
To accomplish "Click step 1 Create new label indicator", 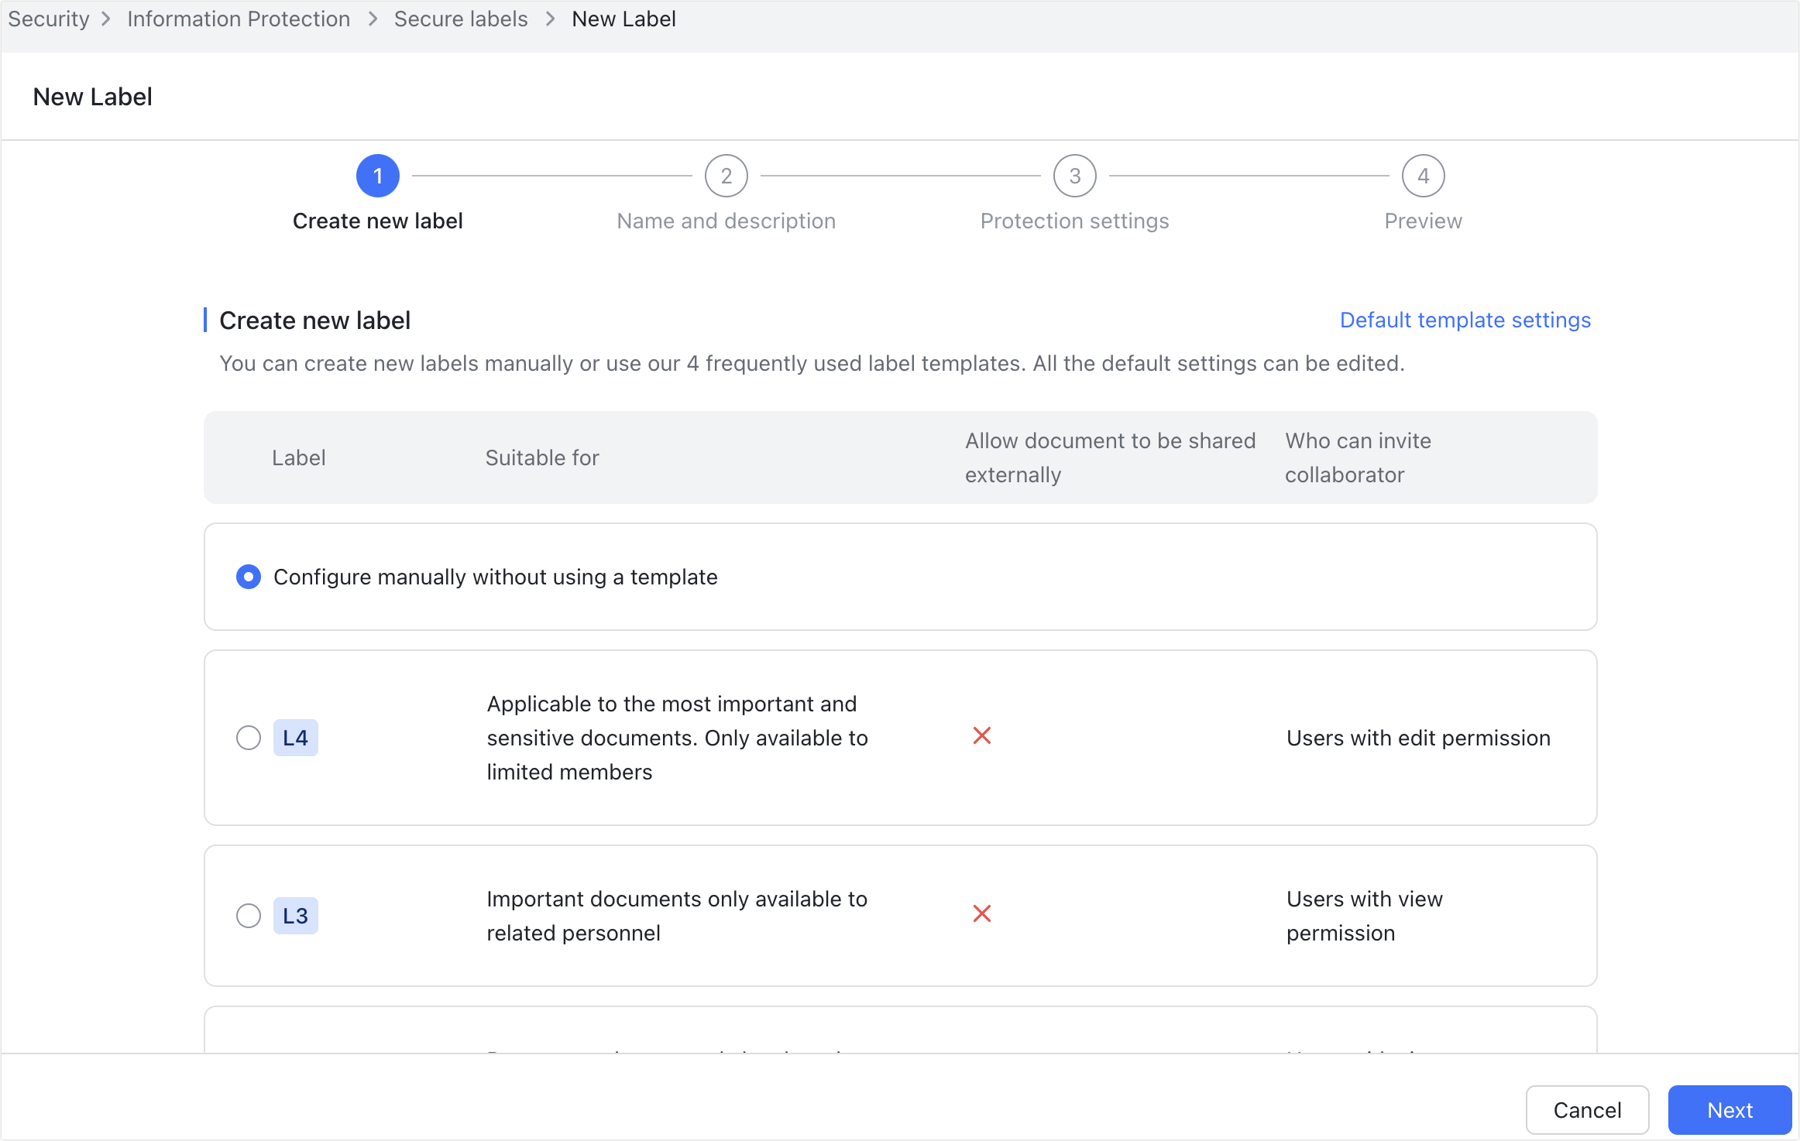I will (377, 175).
